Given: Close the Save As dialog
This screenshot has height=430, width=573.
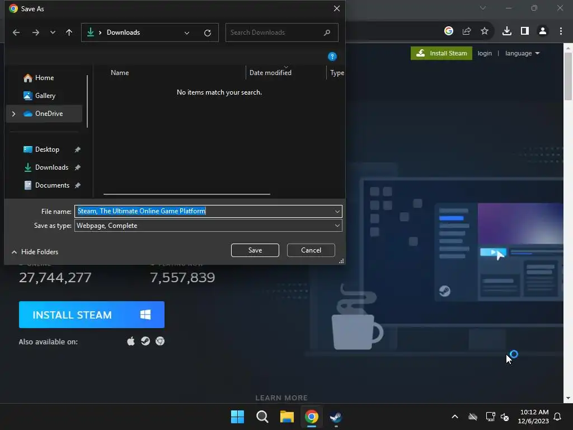Looking at the screenshot, I should pos(336,8).
